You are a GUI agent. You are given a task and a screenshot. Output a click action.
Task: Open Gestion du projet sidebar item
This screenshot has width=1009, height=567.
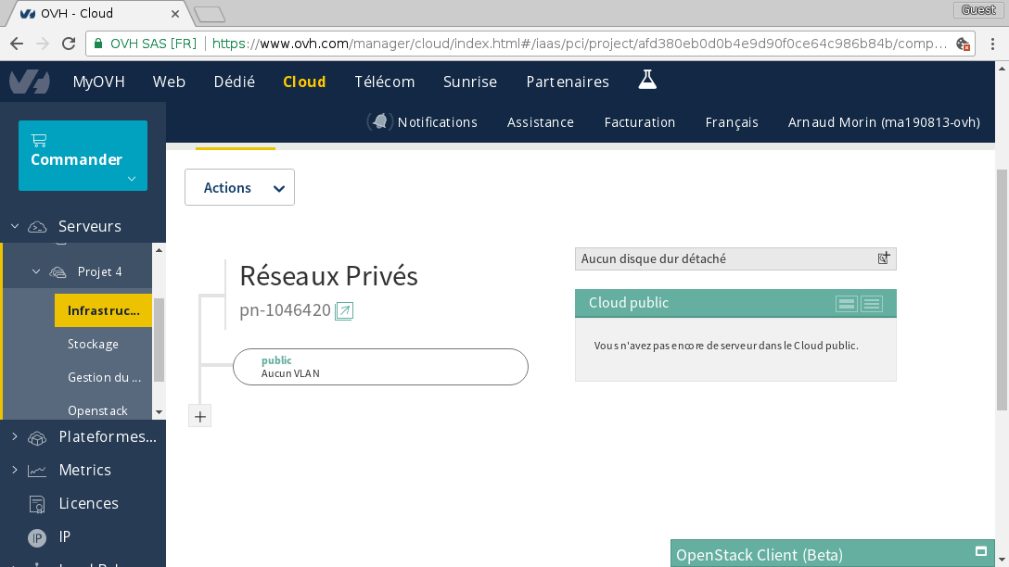click(x=104, y=377)
